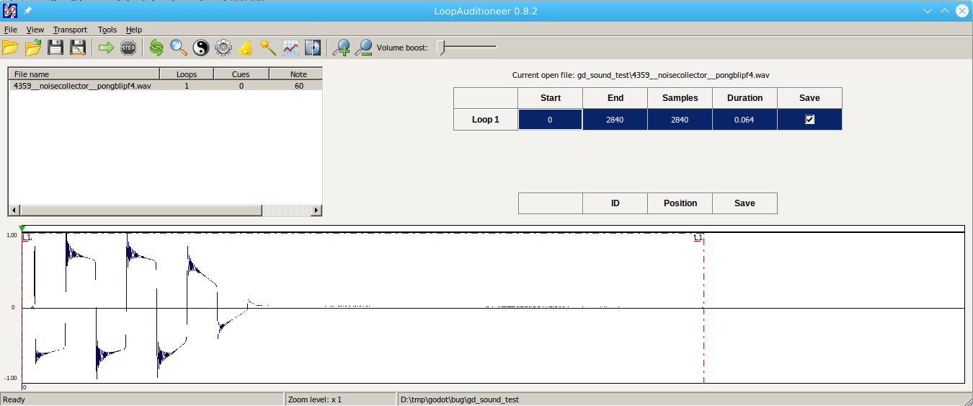Click the Samples column header
The height and width of the screenshot is (406, 973).
(680, 98)
